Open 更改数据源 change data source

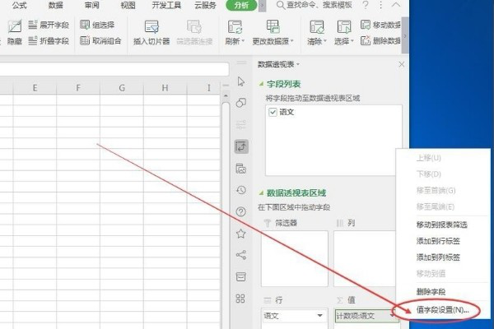pos(273,33)
